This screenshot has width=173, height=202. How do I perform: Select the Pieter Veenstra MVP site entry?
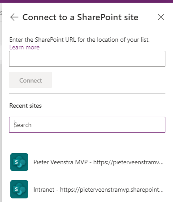pos(87,162)
